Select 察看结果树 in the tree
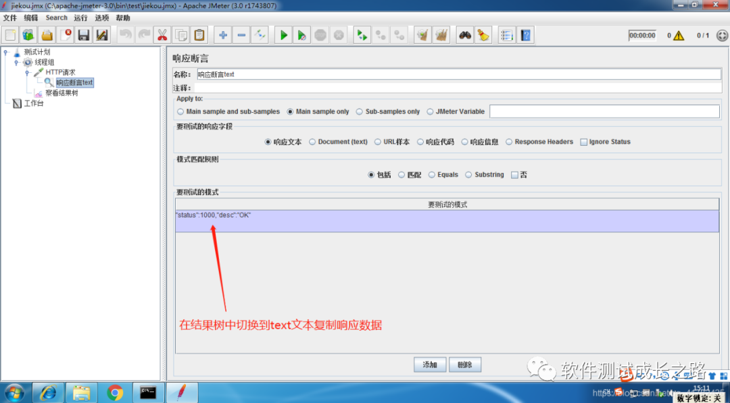Screen dimensions: 730x403 62,93
